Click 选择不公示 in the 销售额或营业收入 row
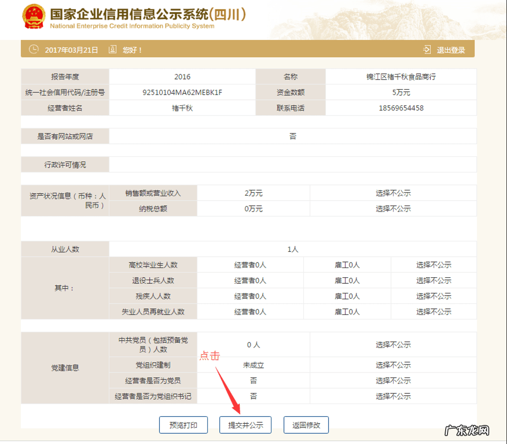Screen dimensions: 507x444 tap(393, 193)
